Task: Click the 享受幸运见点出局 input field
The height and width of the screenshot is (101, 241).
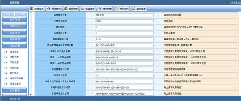Action: point(124,94)
